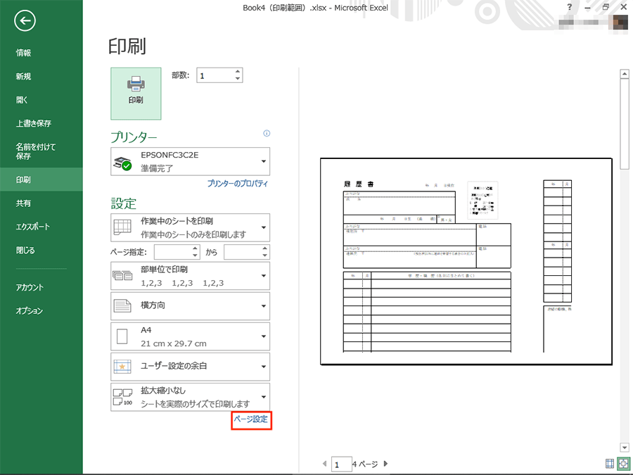633x475 pixels.
Task: Click the current page number field
Action: (341, 464)
